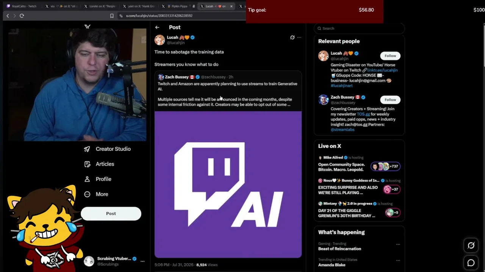Click the white Post button

point(111,213)
